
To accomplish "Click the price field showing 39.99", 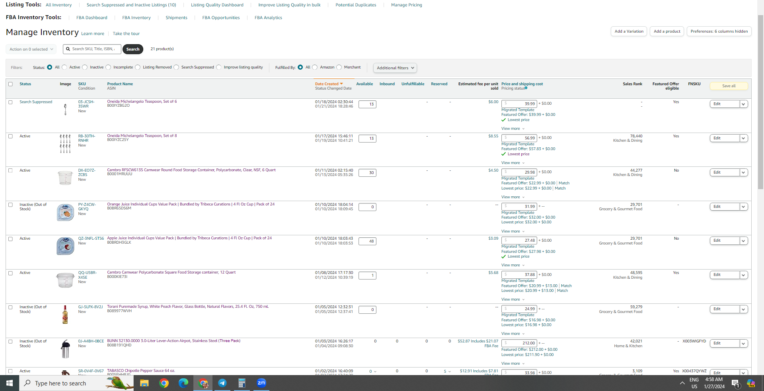I will [519, 104].
